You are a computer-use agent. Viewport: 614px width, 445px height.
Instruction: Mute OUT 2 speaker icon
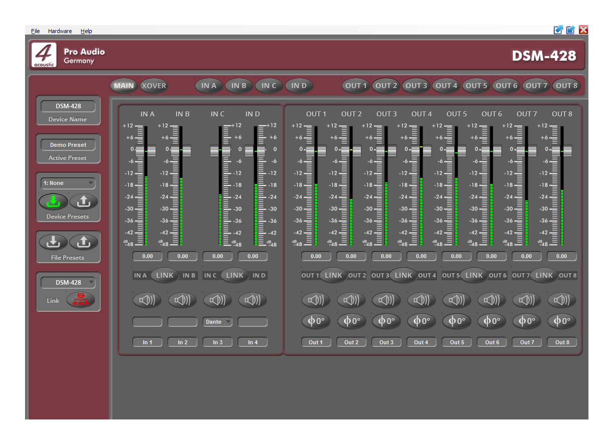[351, 300]
